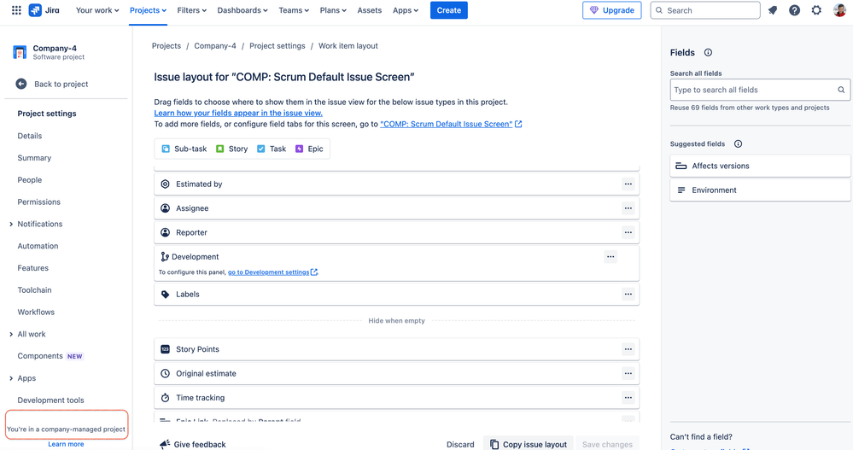The height and width of the screenshot is (450, 853).
Task: Open more options for Development panel
Action: pyautogui.click(x=611, y=257)
